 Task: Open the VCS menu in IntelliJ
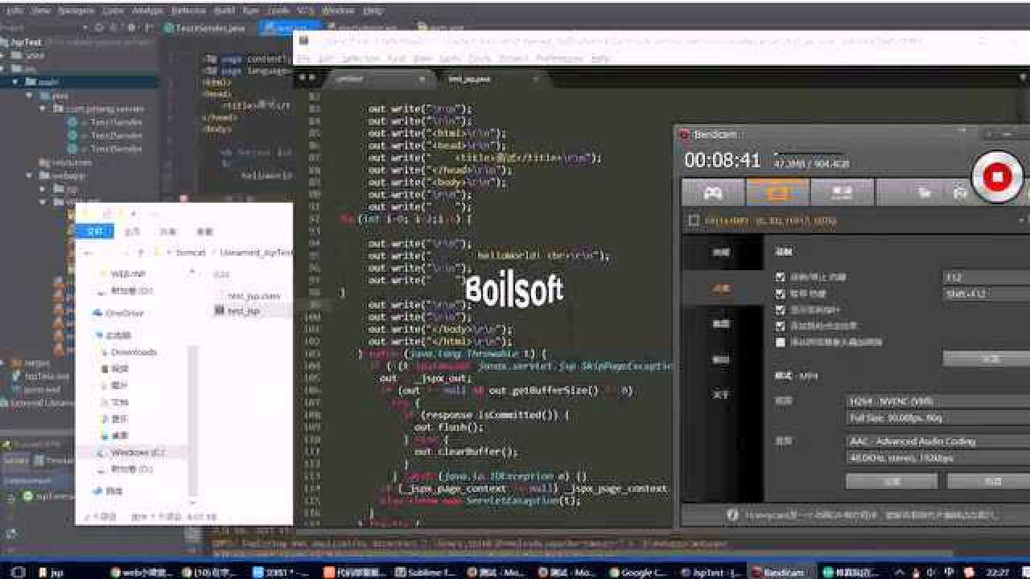pyautogui.click(x=304, y=10)
